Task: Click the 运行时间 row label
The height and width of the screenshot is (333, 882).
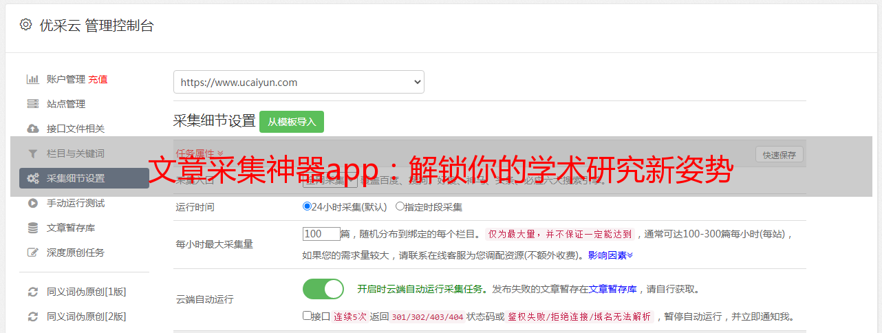Action: click(x=195, y=206)
